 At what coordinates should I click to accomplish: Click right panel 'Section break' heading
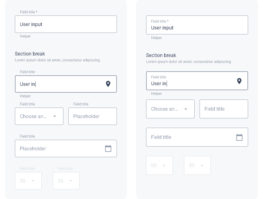click(161, 55)
